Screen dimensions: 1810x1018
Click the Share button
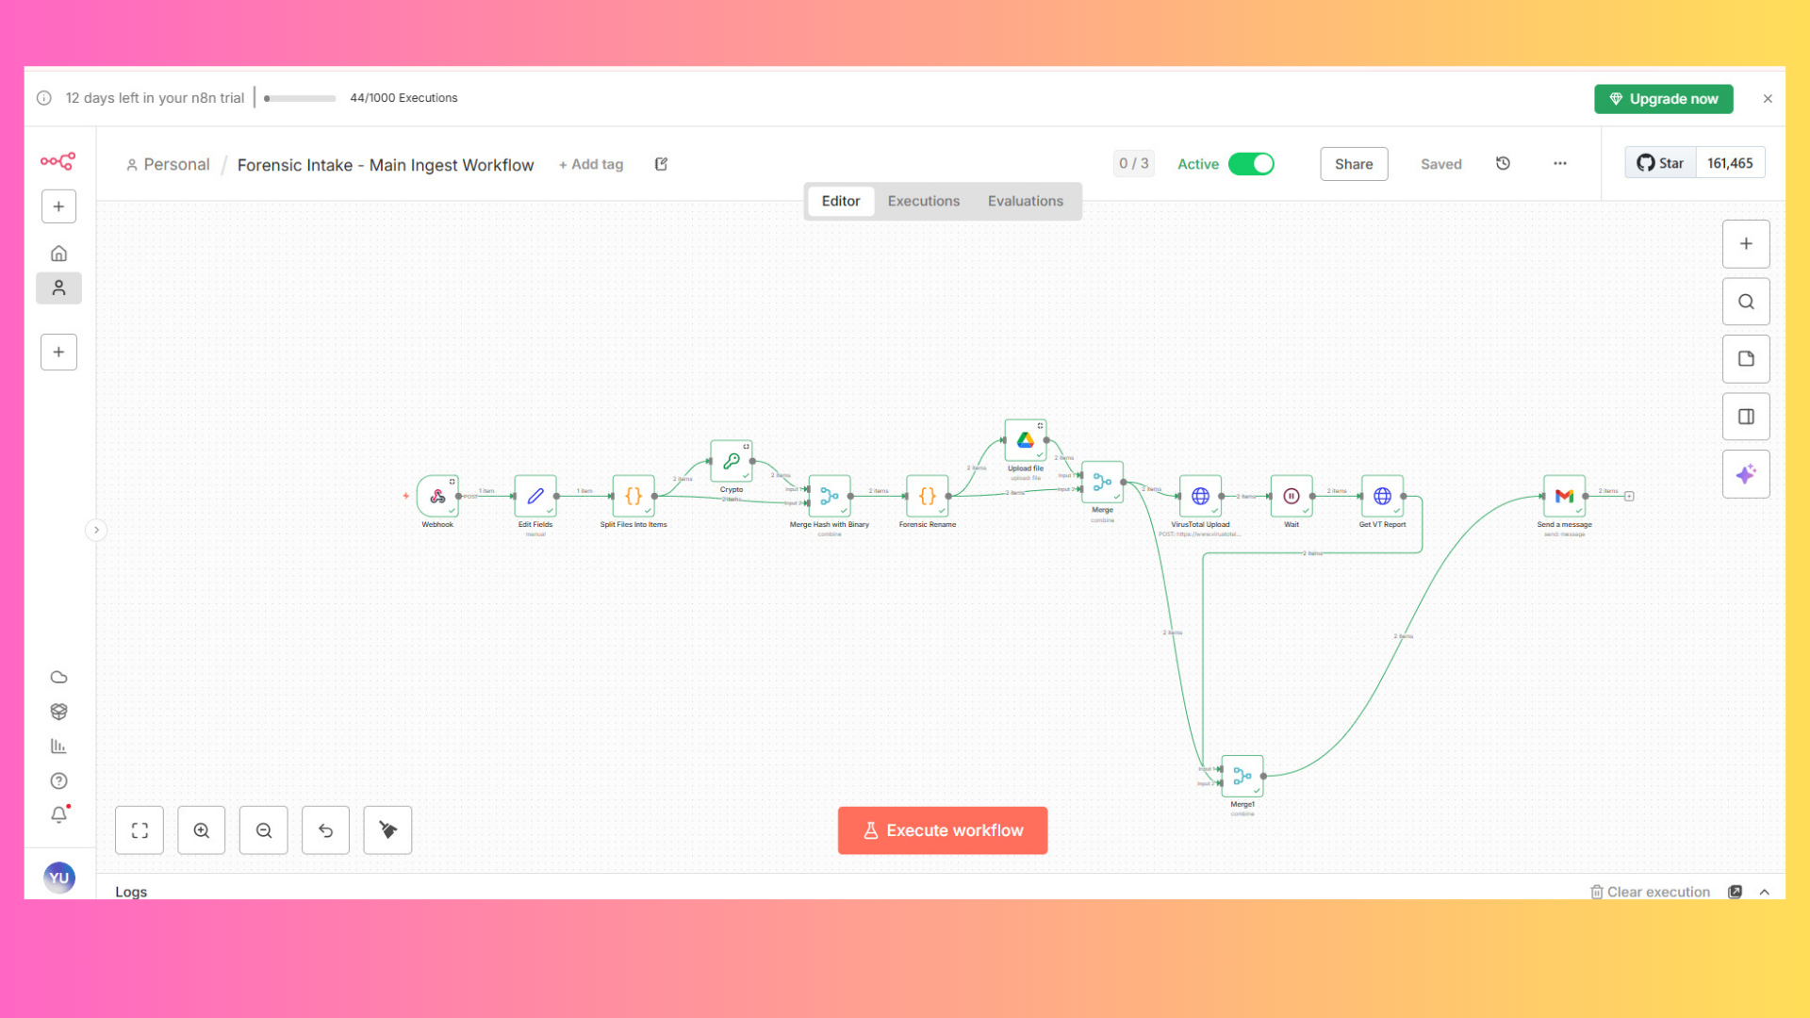coord(1354,164)
